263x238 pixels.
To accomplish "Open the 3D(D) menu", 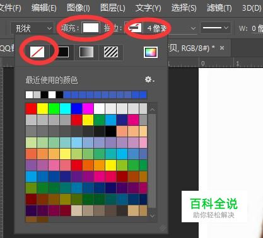I will click(x=252, y=8).
